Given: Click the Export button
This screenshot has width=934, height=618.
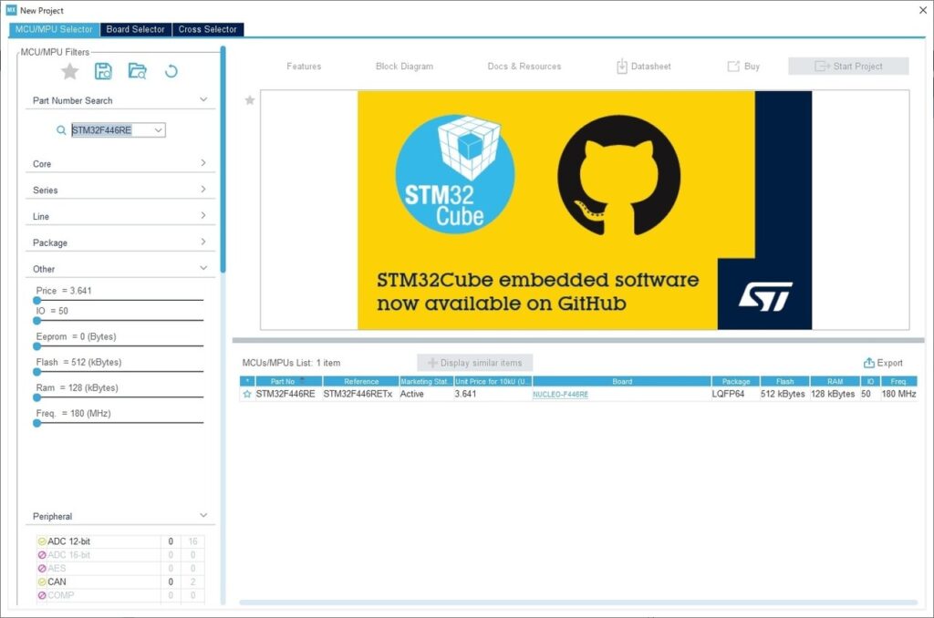Looking at the screenshot, I should point(883,363).
